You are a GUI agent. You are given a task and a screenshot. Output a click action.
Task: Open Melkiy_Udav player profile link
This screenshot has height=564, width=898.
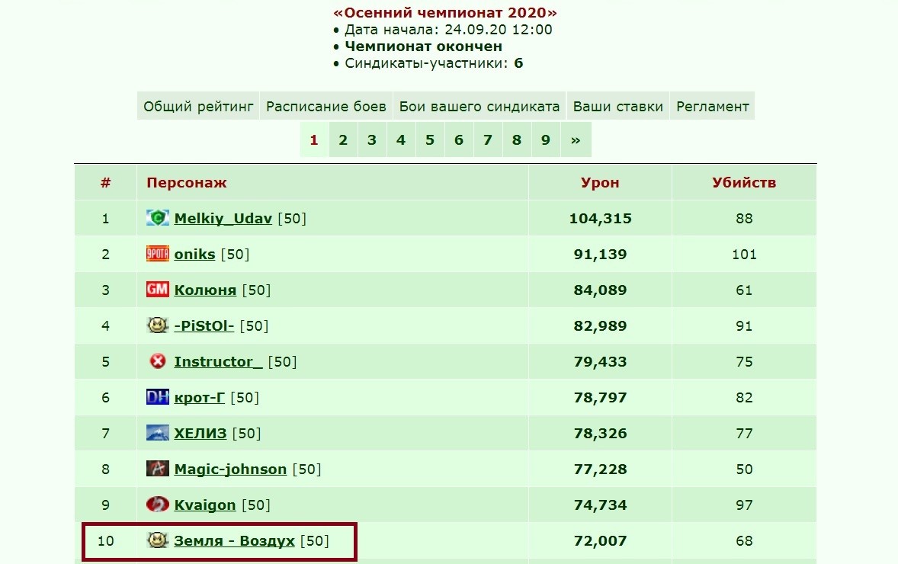click(223, 219)
